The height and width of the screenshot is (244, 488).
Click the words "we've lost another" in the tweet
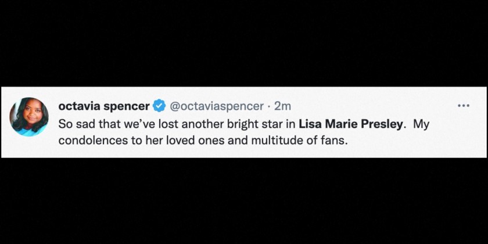pyautogui.click(x=163, y=124)
